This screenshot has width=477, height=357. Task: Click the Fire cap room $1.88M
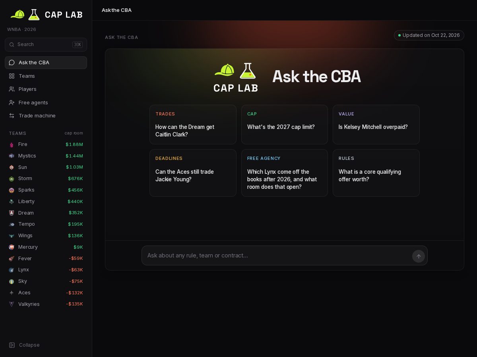click(74, 145)
